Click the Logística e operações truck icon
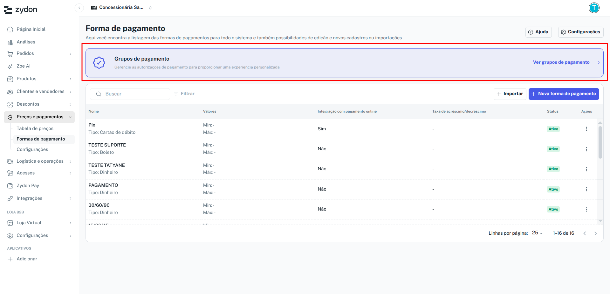 click(10, 161)
